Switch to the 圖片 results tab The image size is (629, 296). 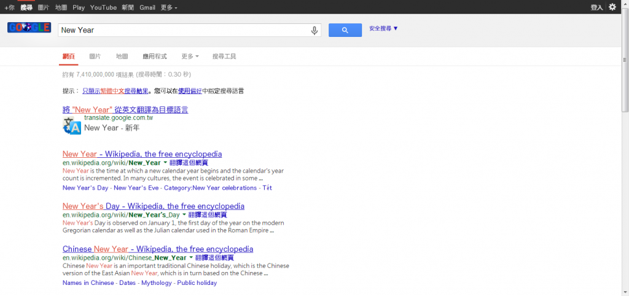[x=95, y=56]
